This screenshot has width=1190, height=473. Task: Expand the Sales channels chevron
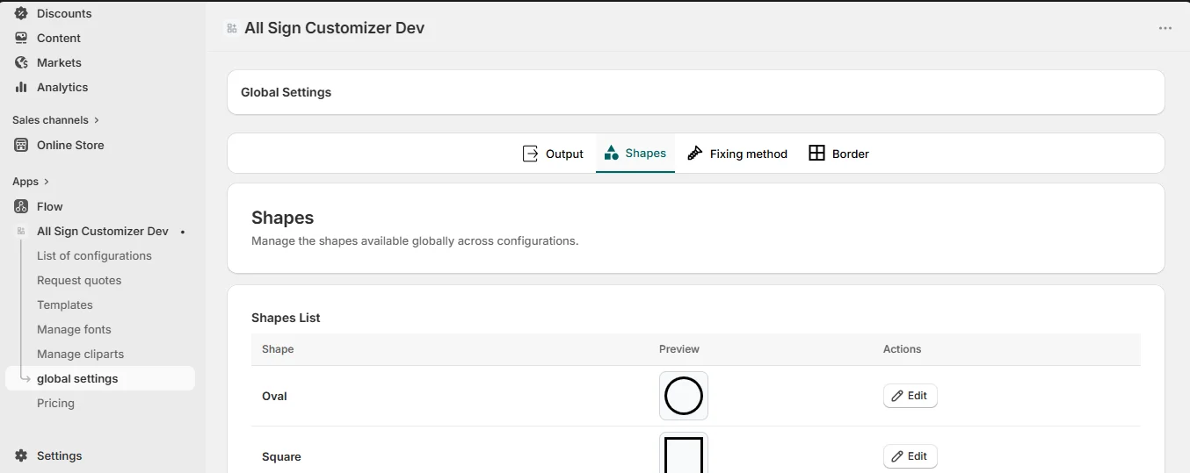(x=97, y=120)
